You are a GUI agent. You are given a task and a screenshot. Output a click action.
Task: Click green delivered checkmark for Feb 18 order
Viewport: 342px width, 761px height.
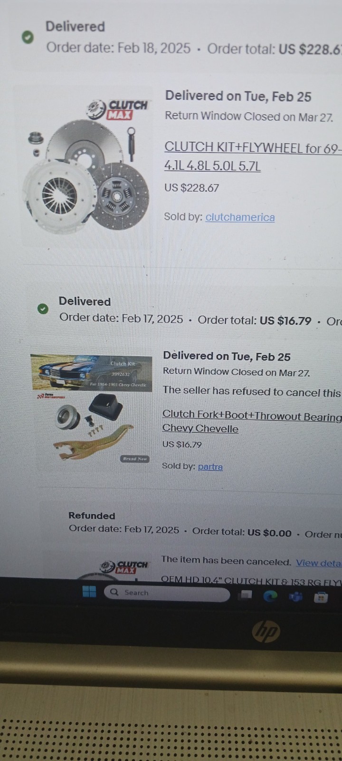point(28,37)
